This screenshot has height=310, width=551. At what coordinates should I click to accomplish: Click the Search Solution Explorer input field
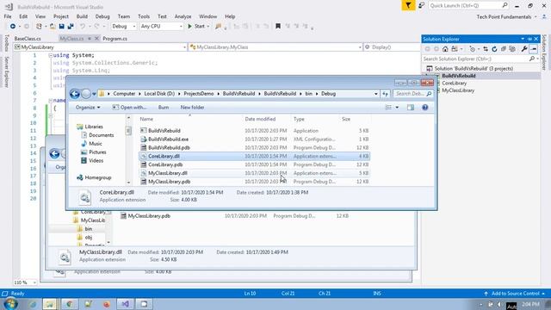[480, 59]
